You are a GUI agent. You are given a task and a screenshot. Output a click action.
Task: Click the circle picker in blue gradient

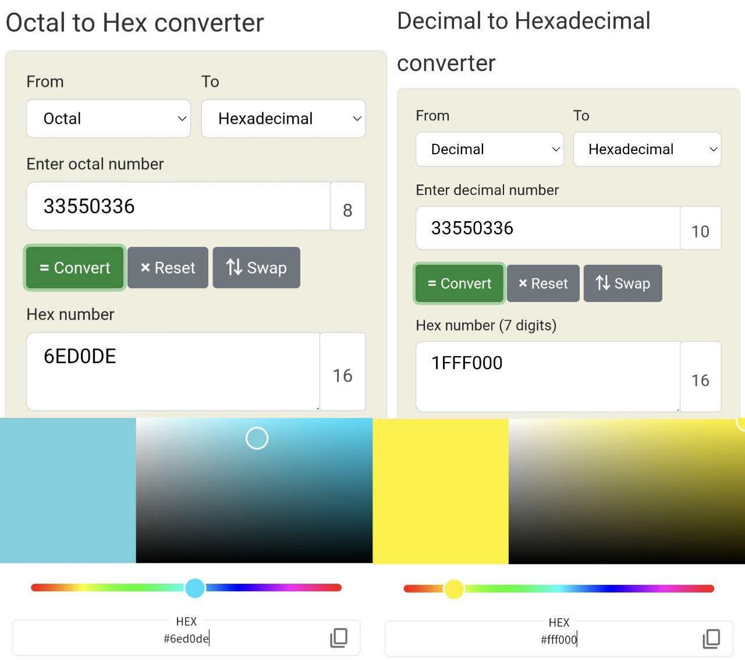point(257,438)
